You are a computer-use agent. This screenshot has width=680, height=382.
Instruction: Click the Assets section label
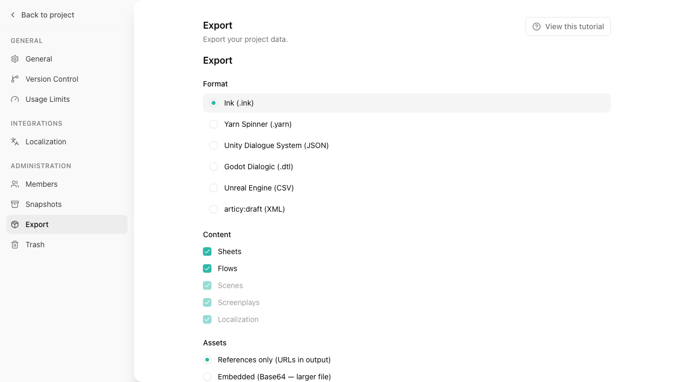[x=215, y=343]
